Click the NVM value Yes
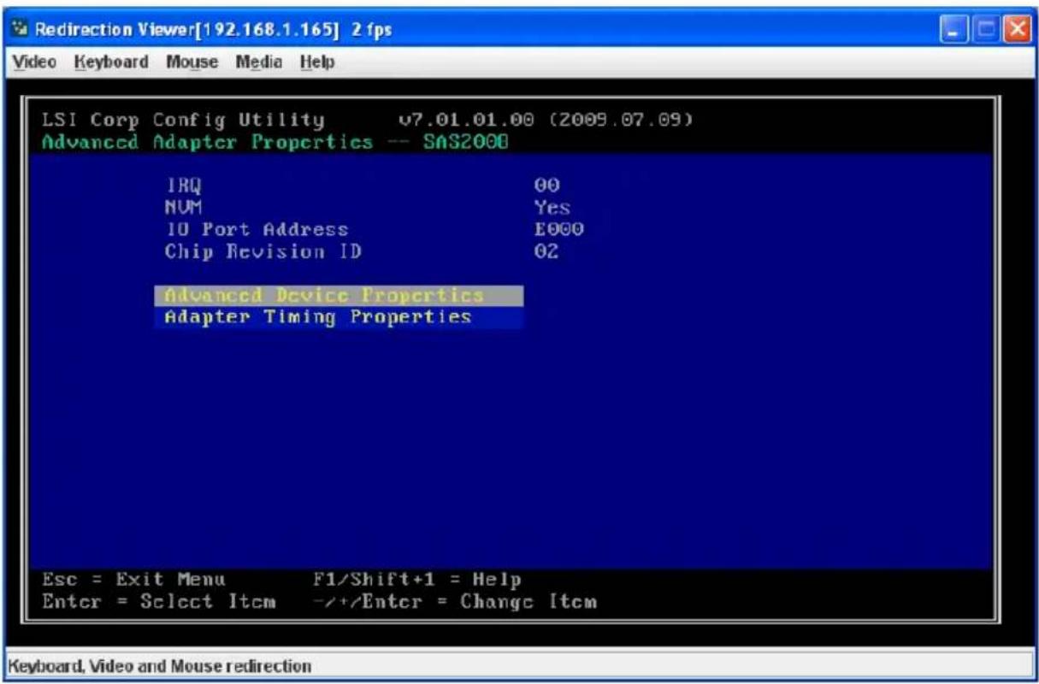 point(552,207)
